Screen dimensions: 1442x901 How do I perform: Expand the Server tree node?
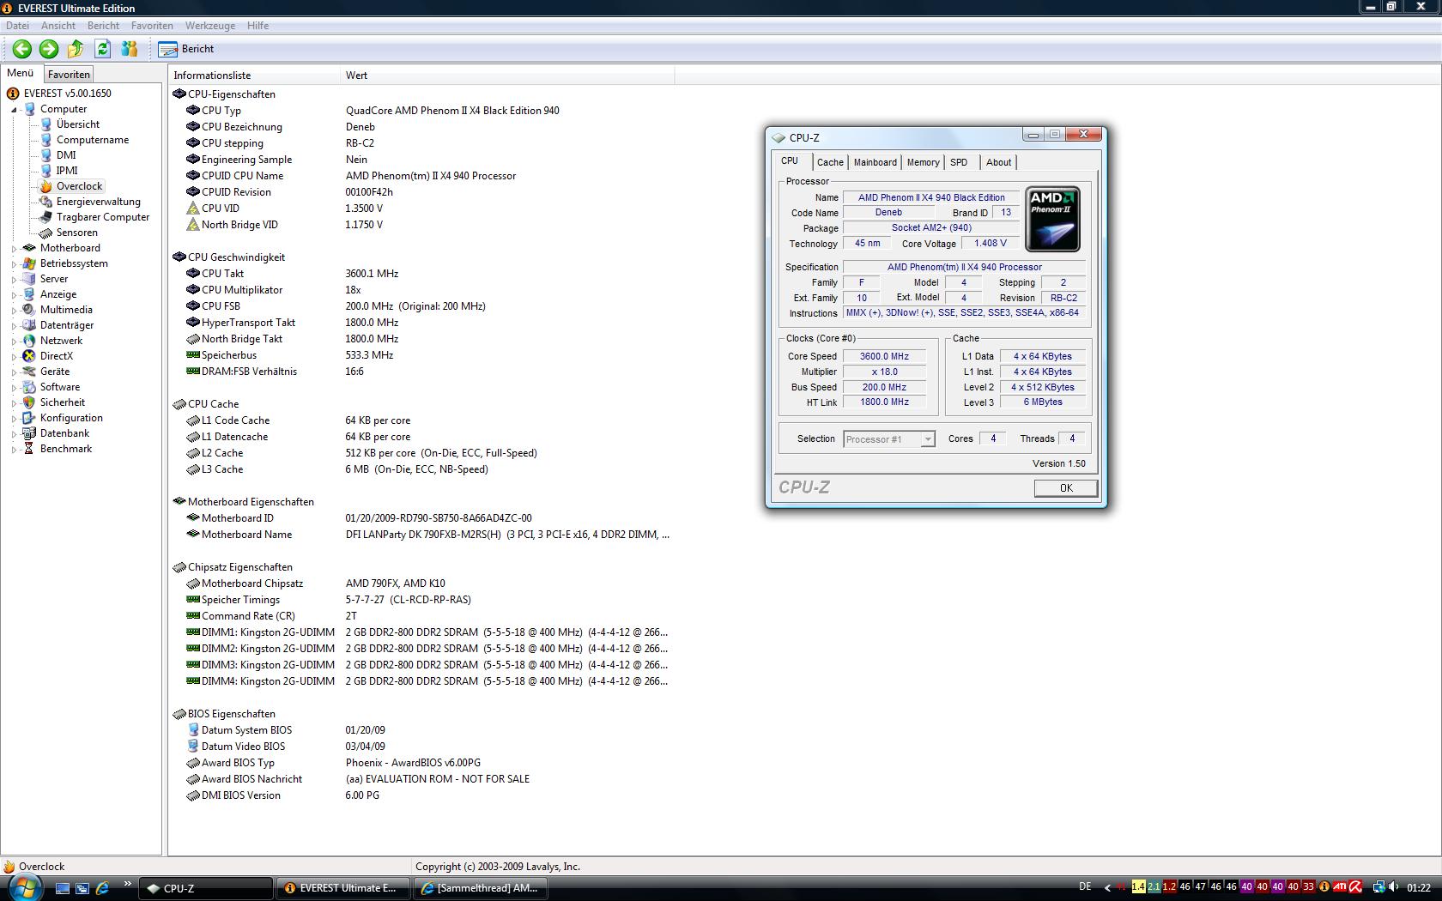14,280
